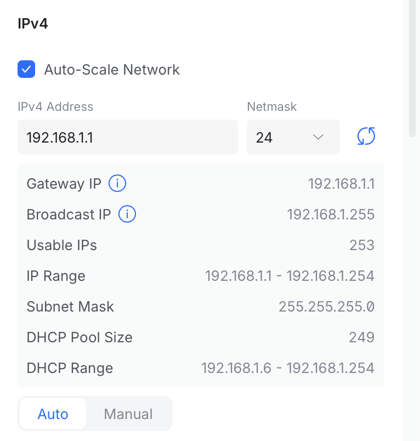Select the Auto tab
The image size is (420, 441).
pos(53,414)
